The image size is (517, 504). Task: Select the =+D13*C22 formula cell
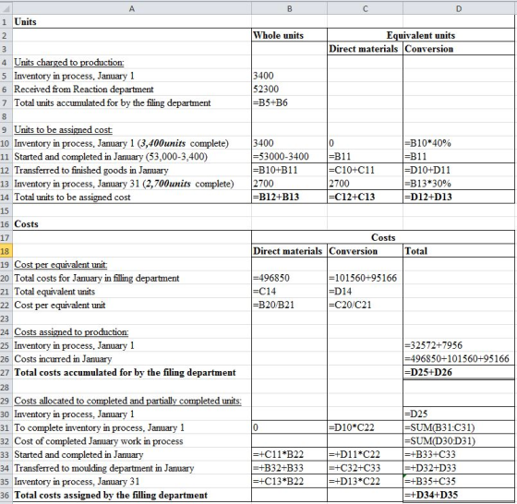[x=365, y=482]
